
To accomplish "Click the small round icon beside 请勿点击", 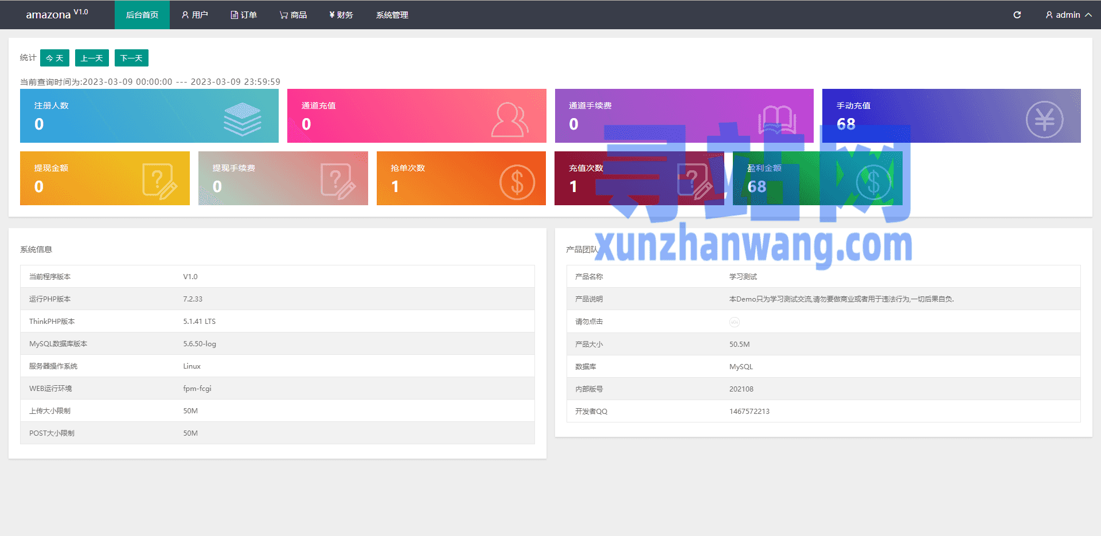I will coord(734,322).
